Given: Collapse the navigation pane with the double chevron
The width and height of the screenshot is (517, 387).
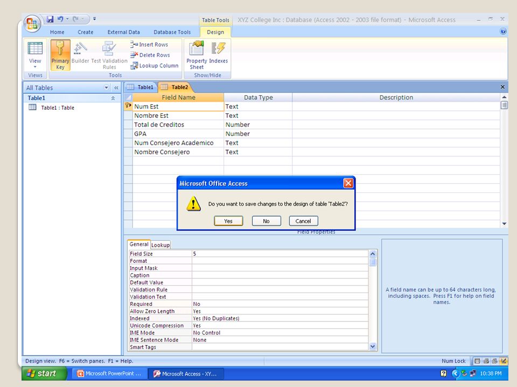Looking at the screenshot, I should [x=116, y=88].
